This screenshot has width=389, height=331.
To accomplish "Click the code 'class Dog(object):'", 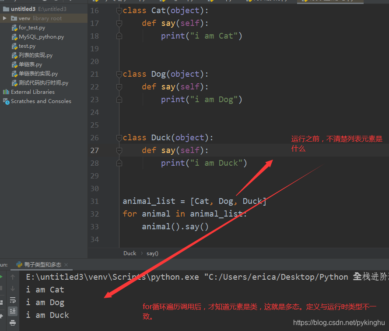I will coord(165,74).
